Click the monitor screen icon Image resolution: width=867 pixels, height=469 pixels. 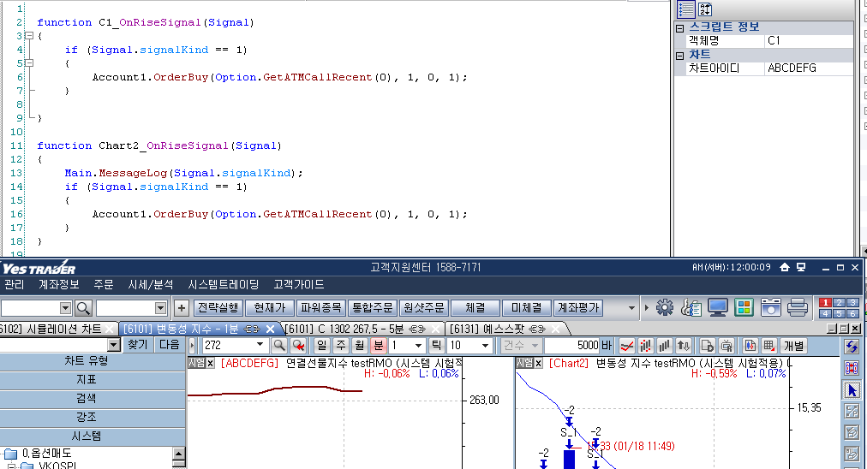coord(717,307)
